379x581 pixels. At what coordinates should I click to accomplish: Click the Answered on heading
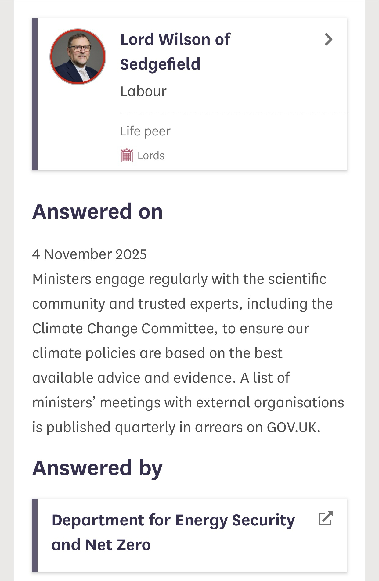98,211
